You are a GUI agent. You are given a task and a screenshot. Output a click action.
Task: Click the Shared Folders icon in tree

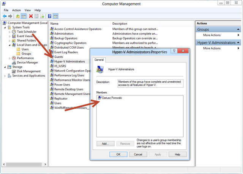coord(14,41)
